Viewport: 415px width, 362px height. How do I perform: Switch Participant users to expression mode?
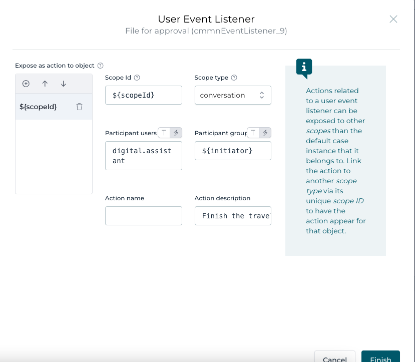coord(176,133)
